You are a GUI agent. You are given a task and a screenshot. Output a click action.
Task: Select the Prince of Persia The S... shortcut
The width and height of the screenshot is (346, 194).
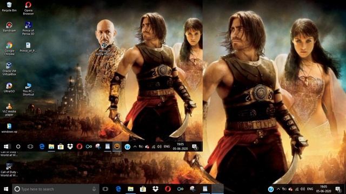[x=104, y=48]
